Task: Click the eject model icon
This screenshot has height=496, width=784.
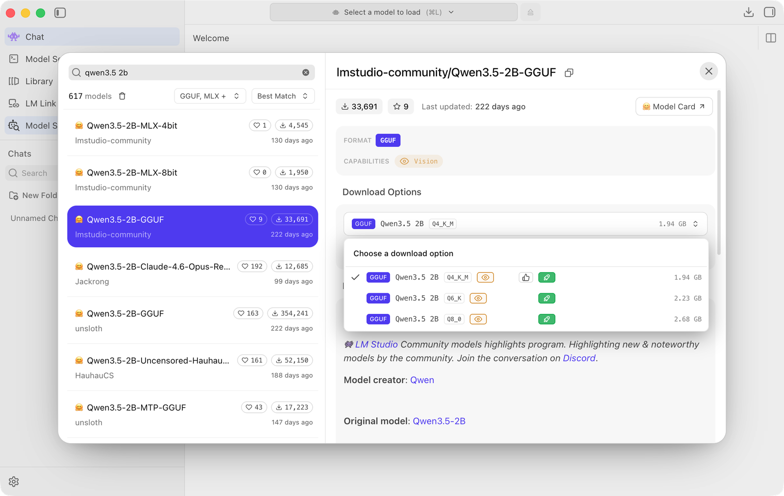Action: click(530, 12)
